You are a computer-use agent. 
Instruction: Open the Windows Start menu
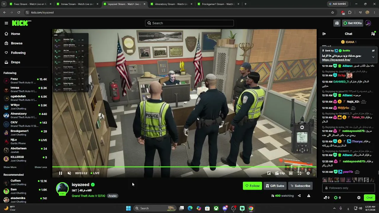[128, 208]
